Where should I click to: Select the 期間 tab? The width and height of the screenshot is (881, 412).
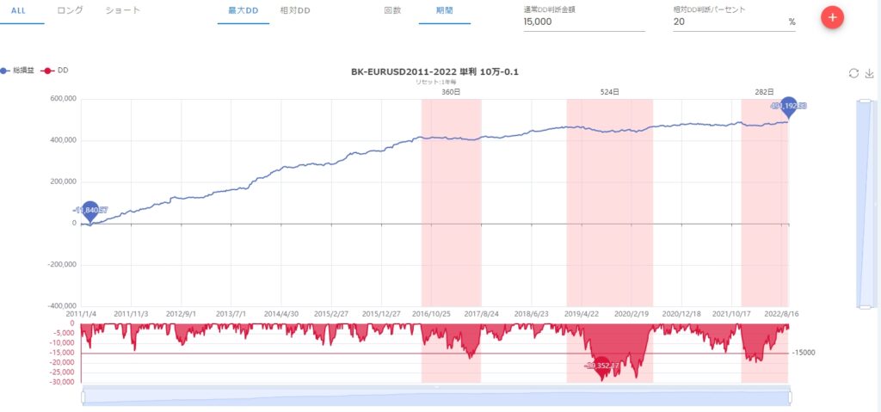[445, 10]
